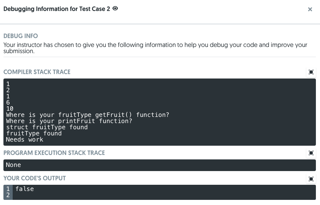
Task: Click the None program execution trace box
Action: pyautogui.click(x=159, y=165)
